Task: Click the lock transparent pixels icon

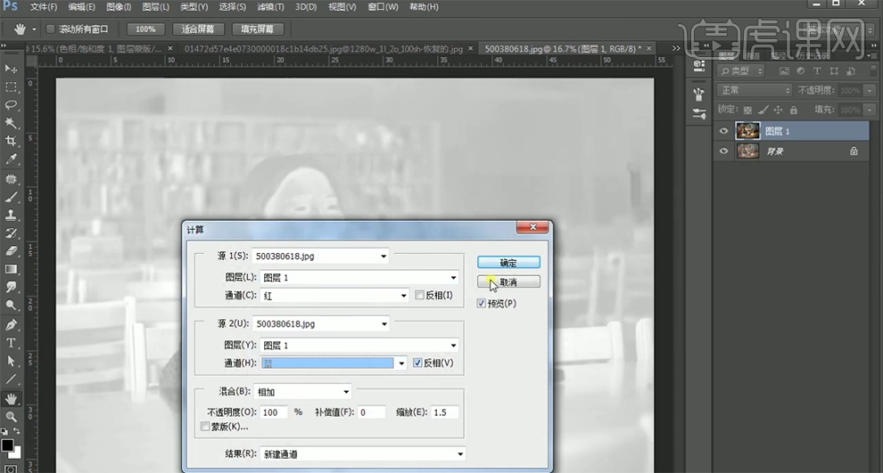Action: coord(748,110)
